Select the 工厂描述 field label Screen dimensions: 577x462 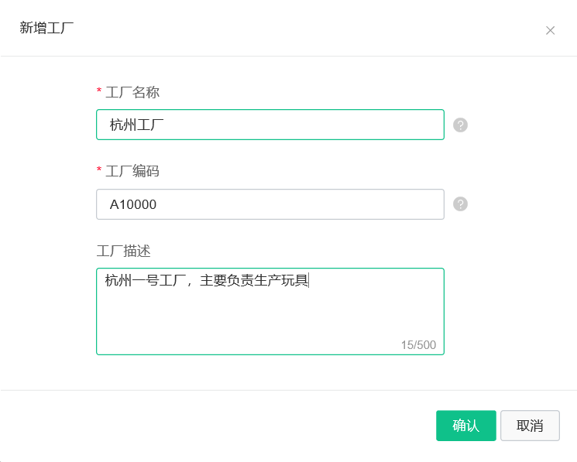click(x=124, y=251)
